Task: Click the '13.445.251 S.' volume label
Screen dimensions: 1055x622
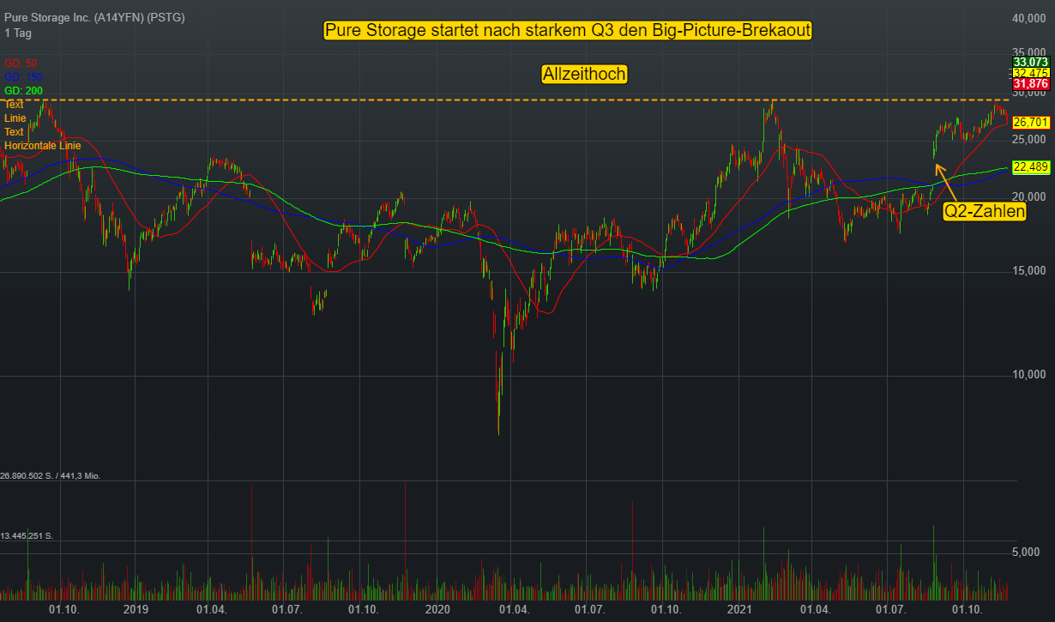Action: 27,536
